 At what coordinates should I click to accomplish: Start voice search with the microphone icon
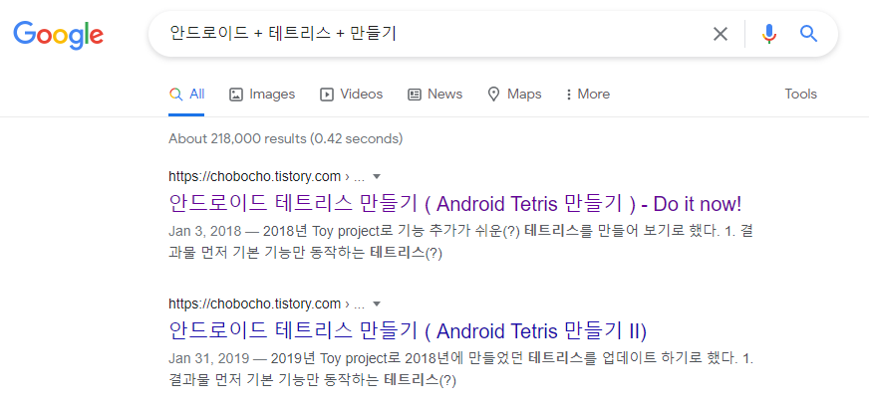(768, 34)
